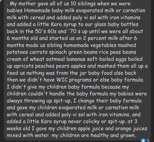Open the reaction count showing 3
Image resolution: width=154 pixels, height=142 pixels.
click(x=148, y=141)
